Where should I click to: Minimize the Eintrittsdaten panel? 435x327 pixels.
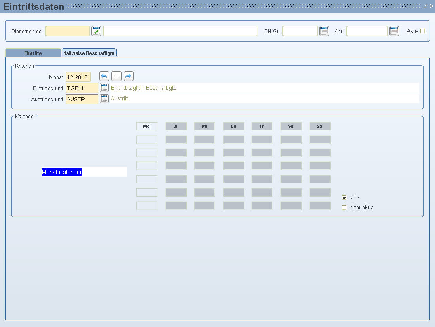click(426, 6)
